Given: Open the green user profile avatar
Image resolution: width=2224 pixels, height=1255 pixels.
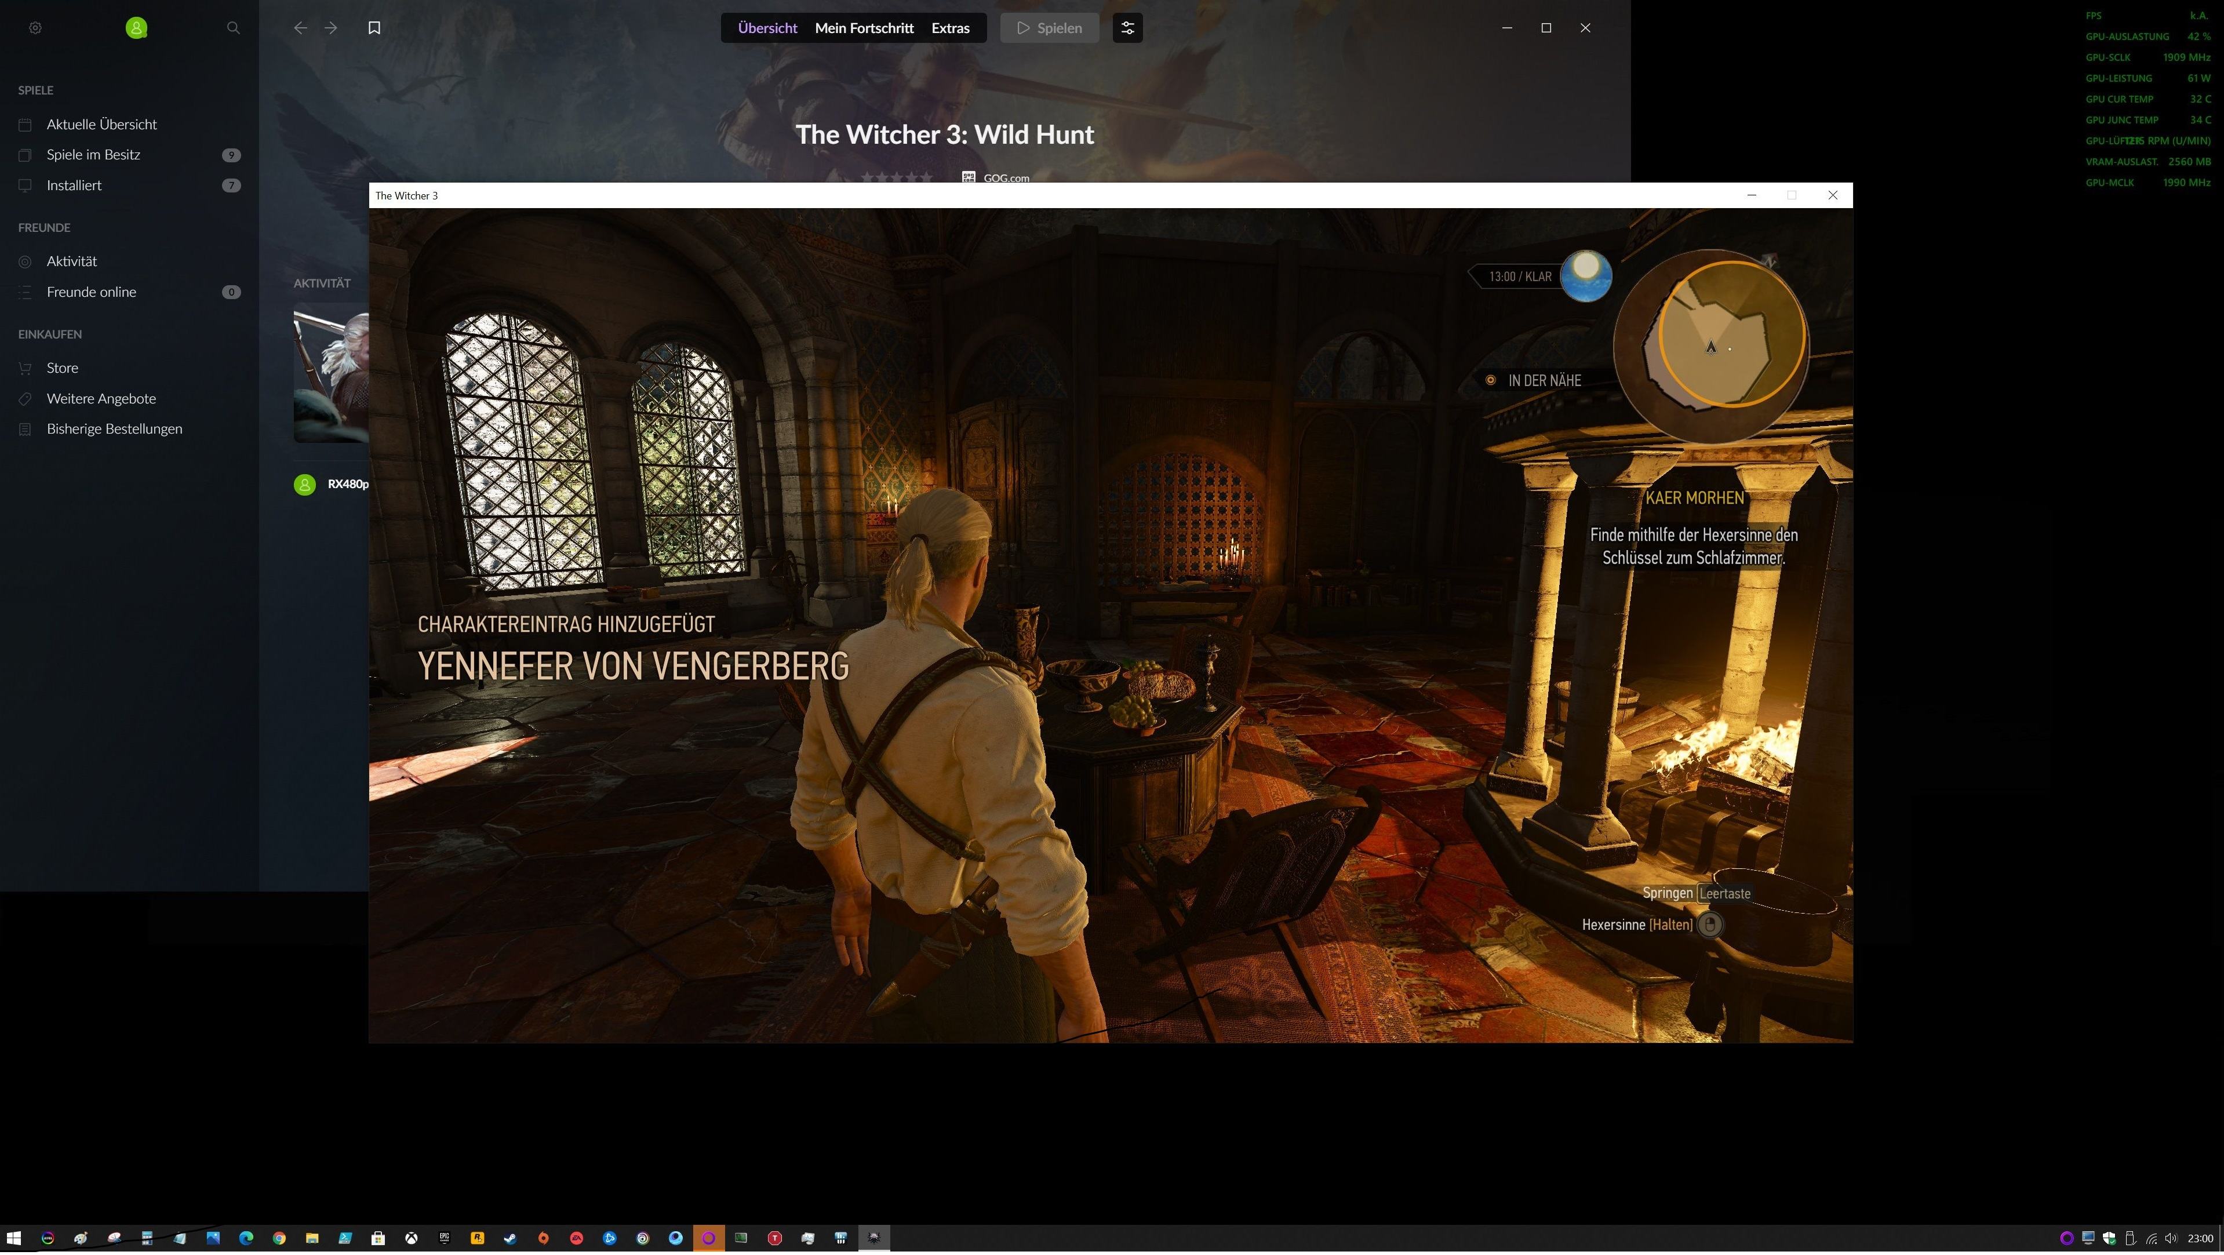Looking at the screenshot, I should coord(136,28).
